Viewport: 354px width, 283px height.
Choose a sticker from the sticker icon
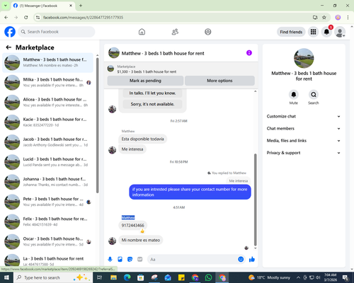130,260
